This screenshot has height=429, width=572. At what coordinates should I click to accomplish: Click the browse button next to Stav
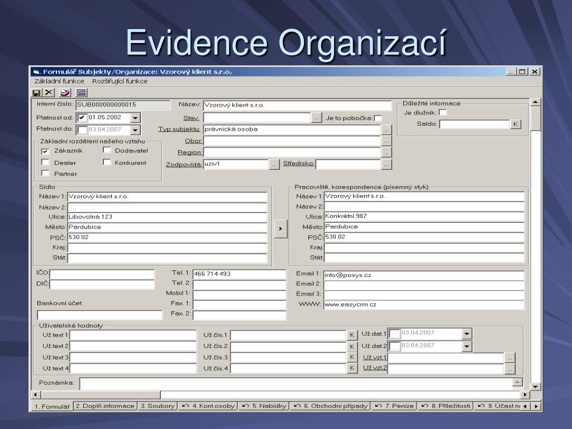316,118
